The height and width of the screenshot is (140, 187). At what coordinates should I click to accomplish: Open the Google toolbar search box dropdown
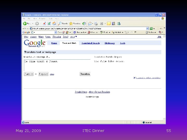pos(56,32)
